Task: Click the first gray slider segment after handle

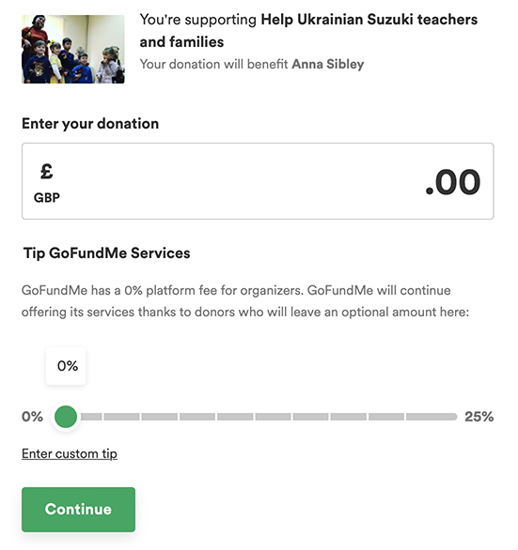Action: (91, 417)
